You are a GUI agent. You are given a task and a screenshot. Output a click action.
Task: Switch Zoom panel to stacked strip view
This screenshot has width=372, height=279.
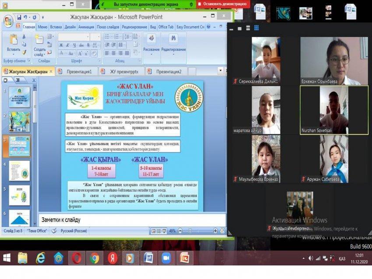[248, 28]
